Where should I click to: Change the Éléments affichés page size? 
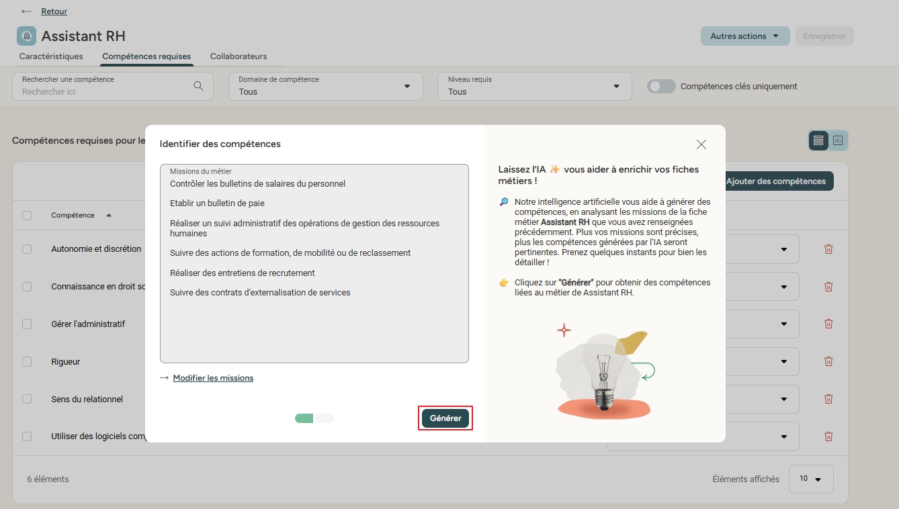tap(811, 479)
